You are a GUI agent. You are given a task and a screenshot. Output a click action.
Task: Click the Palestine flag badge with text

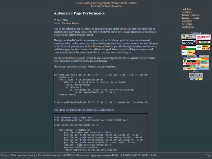(x=203, y=42)
